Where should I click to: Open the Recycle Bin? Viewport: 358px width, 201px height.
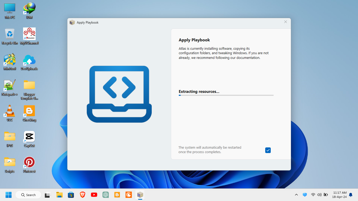tap(10, 36)
